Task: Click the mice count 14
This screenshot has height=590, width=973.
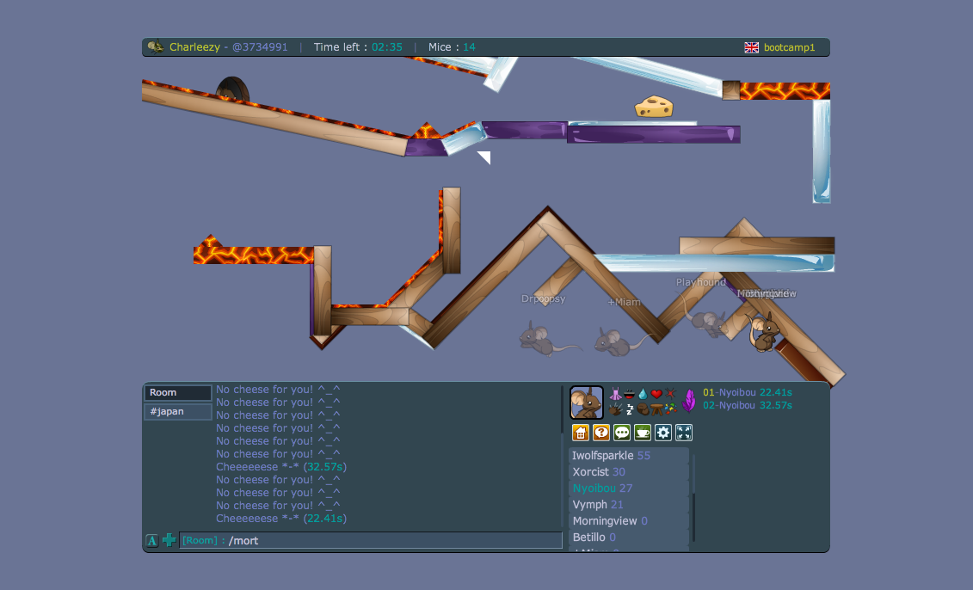Action: pos(469,47)
